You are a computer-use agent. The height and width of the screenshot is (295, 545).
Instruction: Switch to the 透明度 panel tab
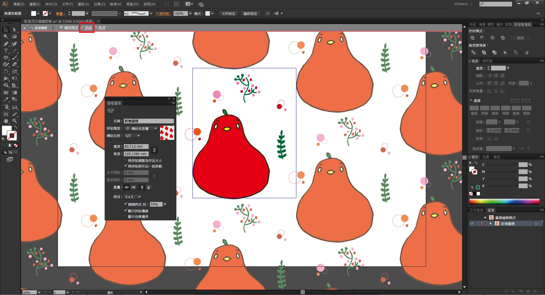click(487, 61)
